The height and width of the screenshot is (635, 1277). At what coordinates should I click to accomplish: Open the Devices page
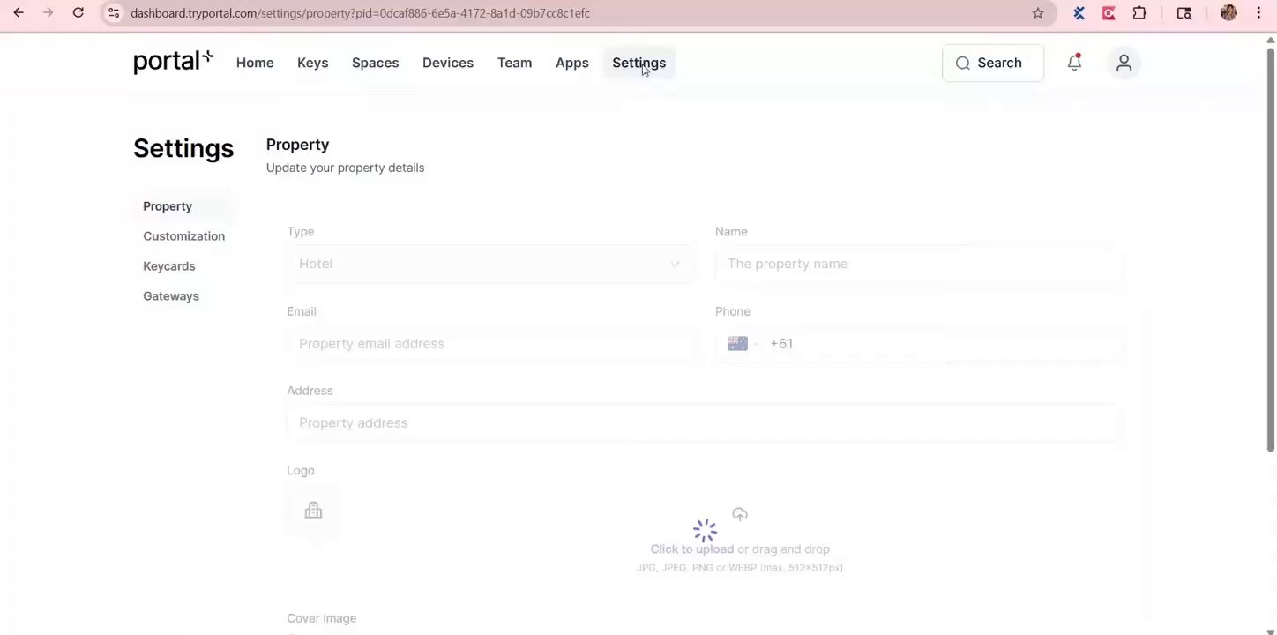(448, 63)
